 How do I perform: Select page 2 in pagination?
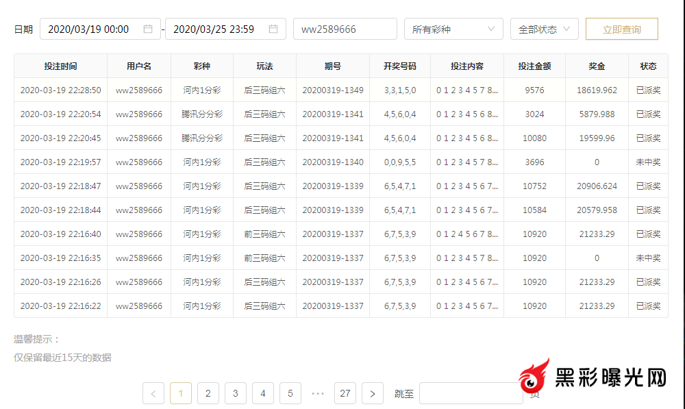[208, 393]
